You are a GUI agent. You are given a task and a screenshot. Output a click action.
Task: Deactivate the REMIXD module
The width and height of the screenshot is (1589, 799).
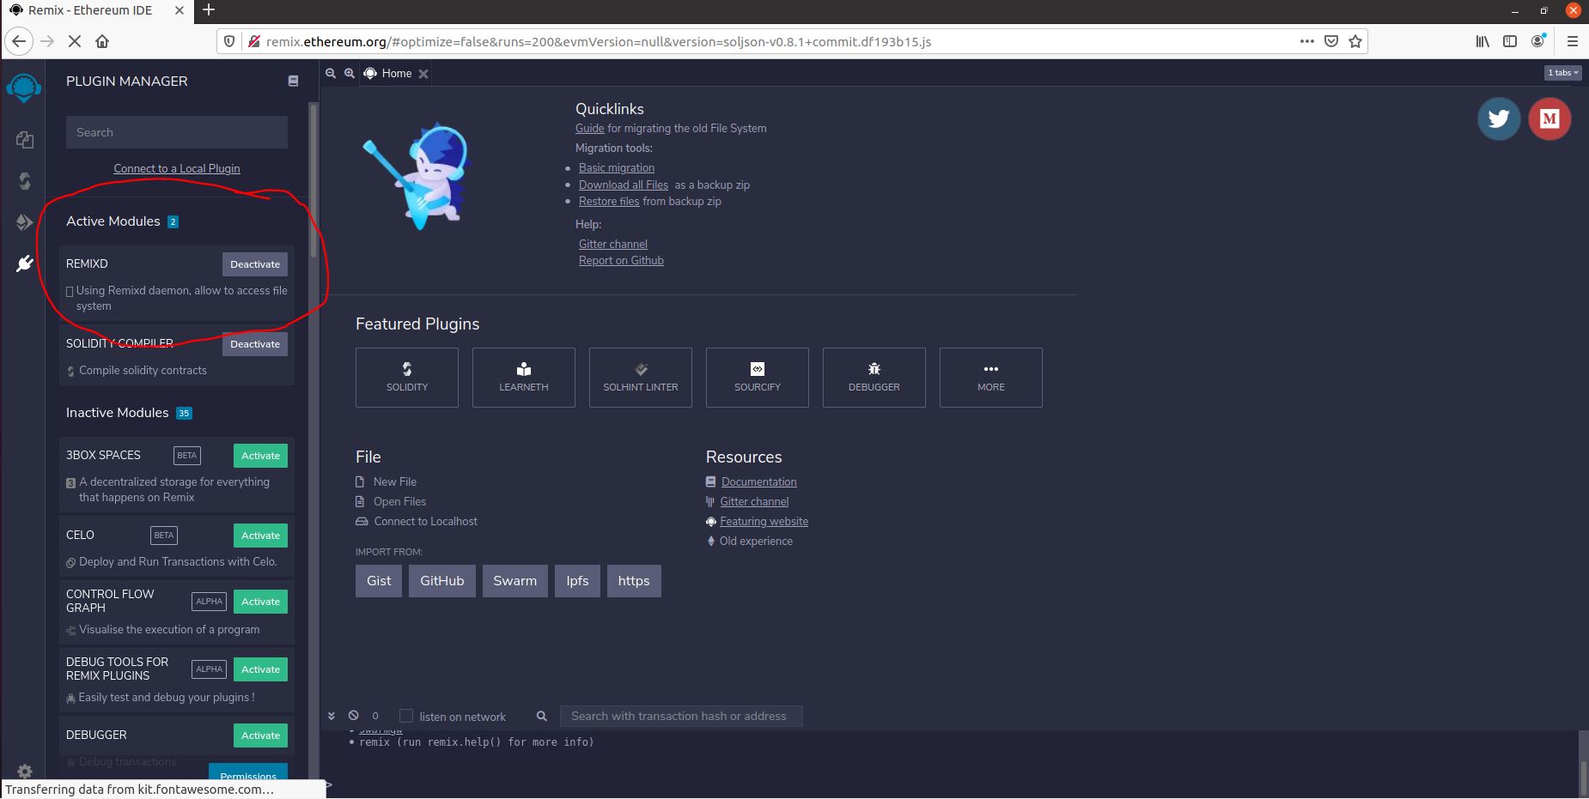click(x=255, y=264)
